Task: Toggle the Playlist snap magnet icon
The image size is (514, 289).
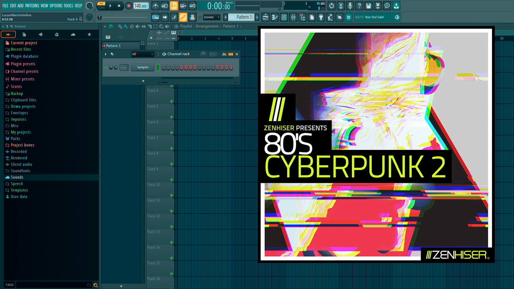Action: (x=111, y=26)
